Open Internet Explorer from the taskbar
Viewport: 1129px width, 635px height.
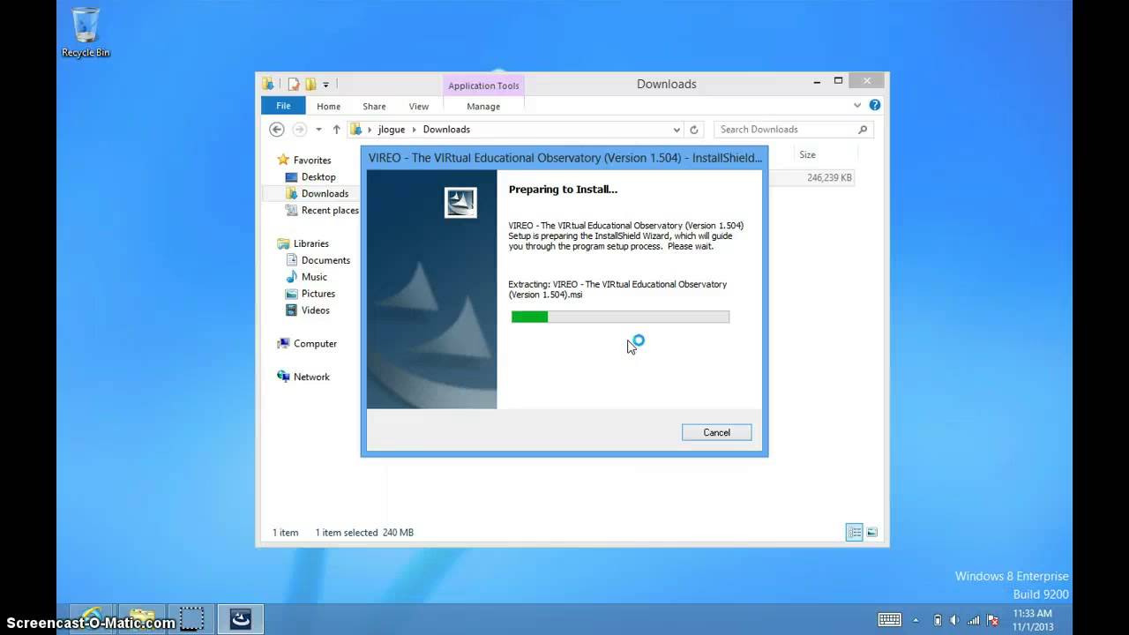[x=92, y=618]
